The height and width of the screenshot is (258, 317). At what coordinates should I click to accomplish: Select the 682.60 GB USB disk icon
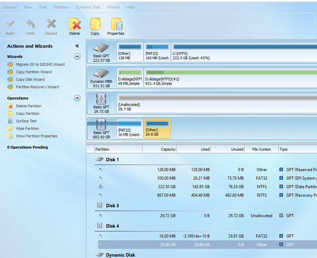[x=101, y=124]
